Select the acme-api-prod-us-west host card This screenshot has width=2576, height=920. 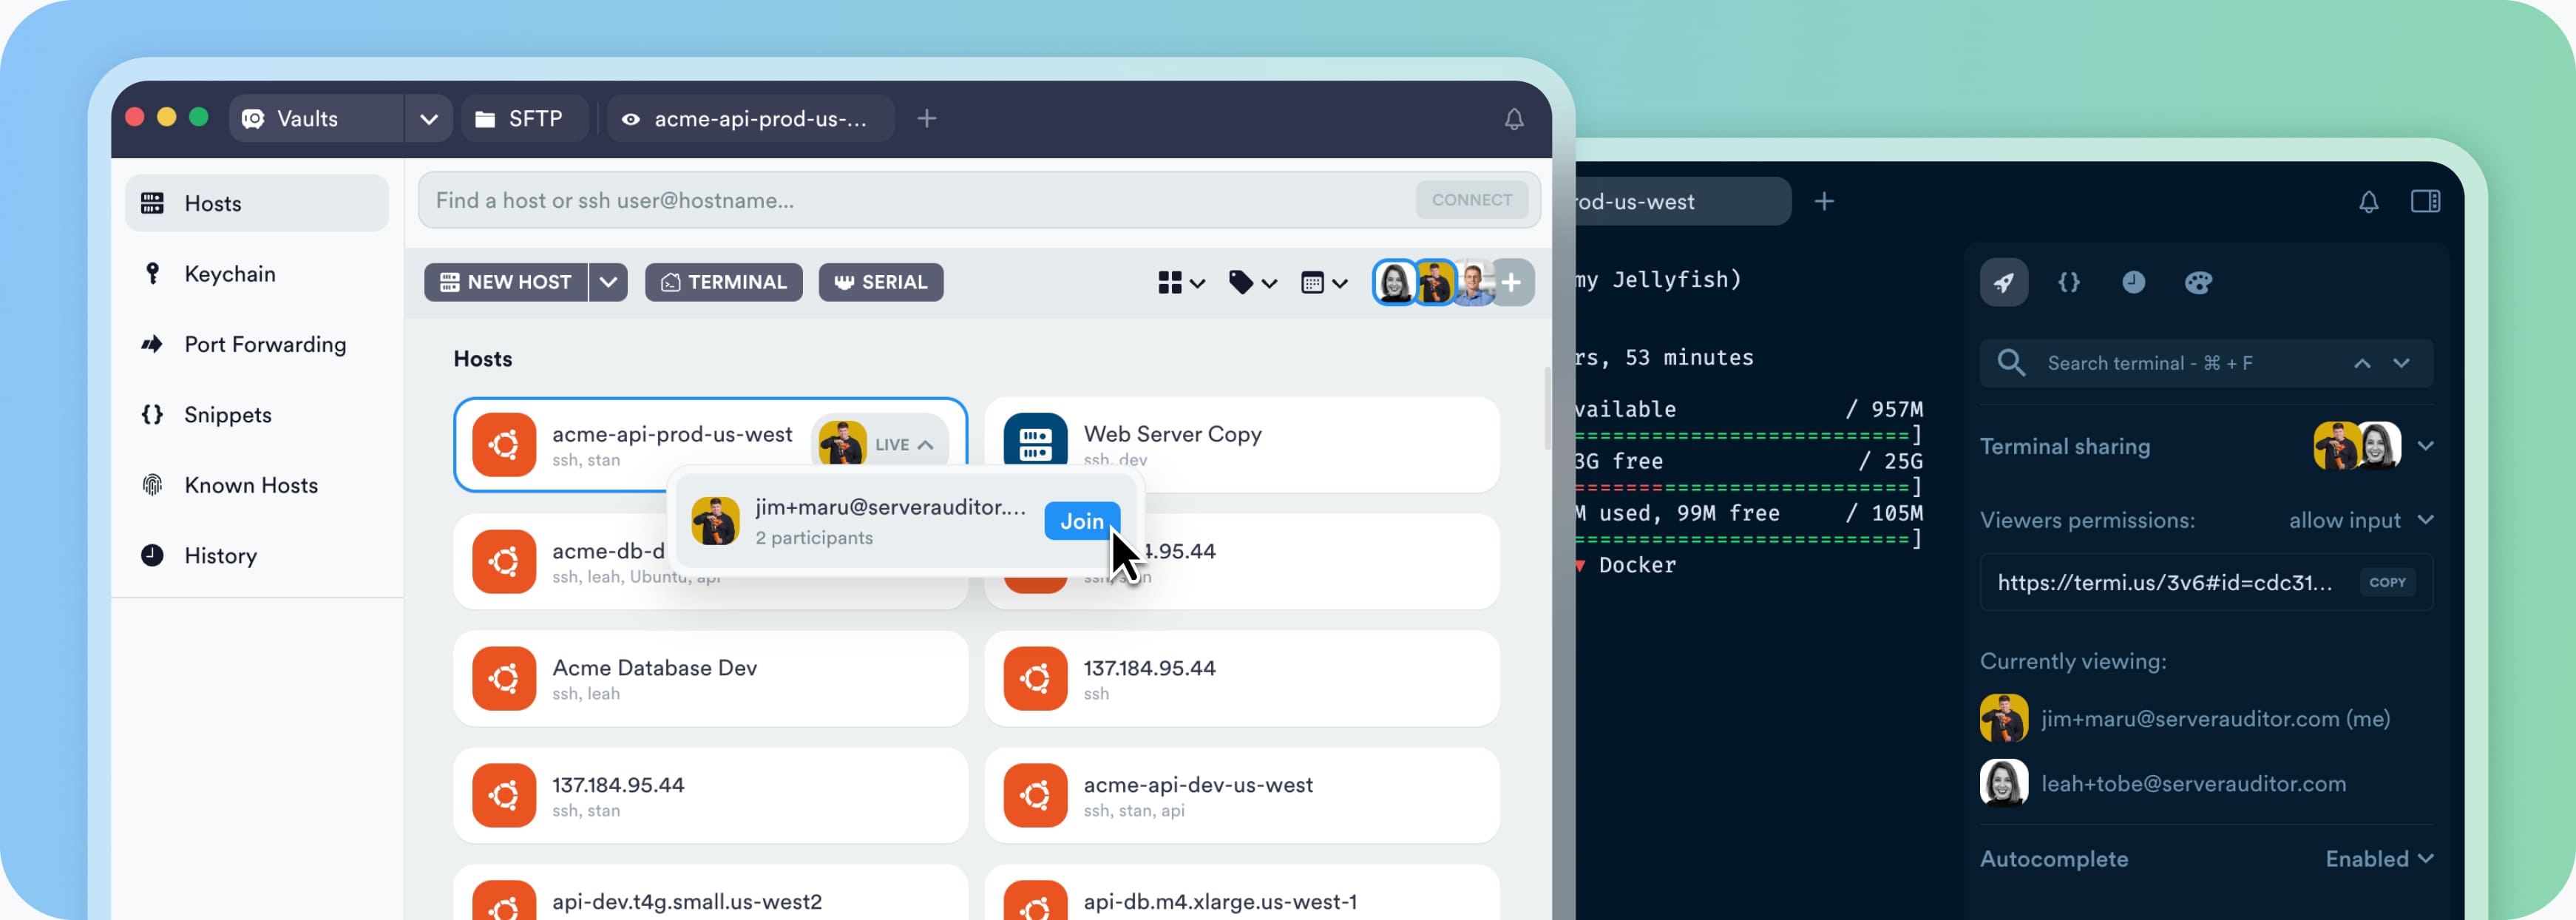point(710,445)
